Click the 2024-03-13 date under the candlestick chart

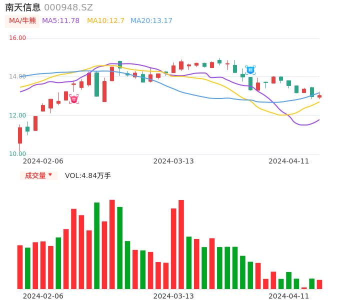173,161
